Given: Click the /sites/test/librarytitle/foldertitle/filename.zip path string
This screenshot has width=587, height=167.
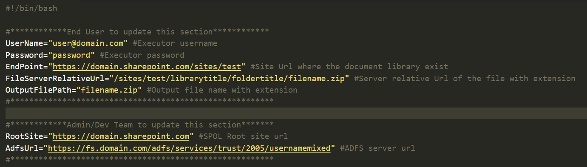Looking at the screenshot, I should (229, 79).
